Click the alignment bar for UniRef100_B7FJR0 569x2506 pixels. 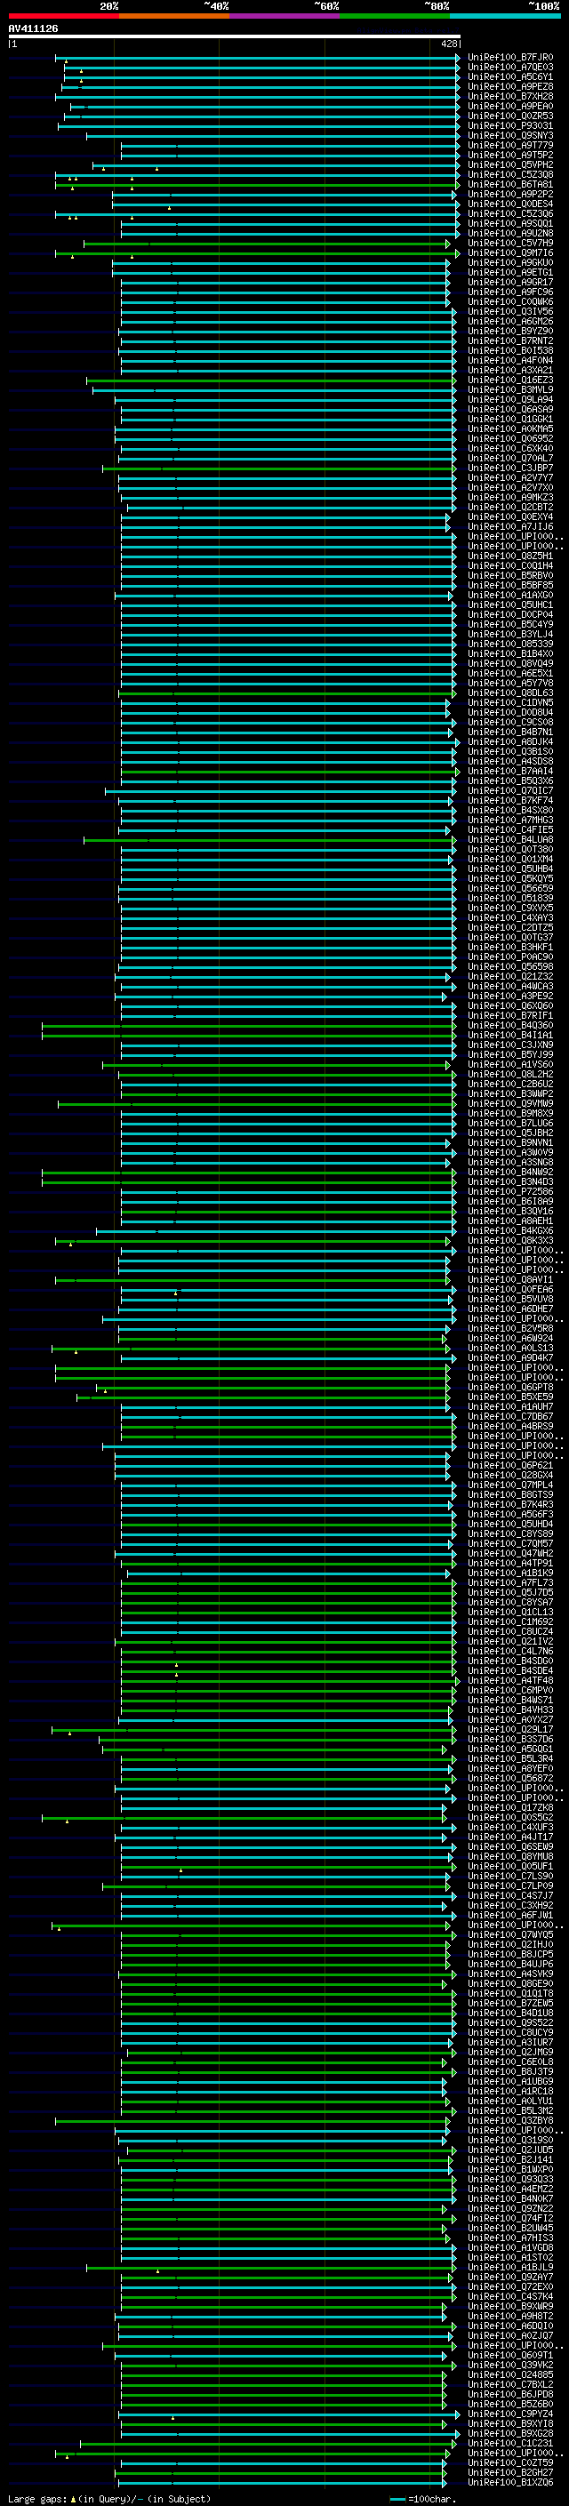(257, 58)
